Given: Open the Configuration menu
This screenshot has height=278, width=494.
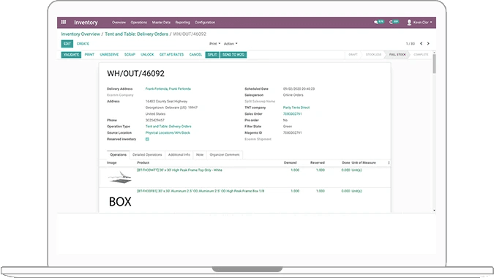Looking at the screenshot, I should (205, 23).
